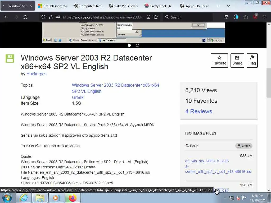The width and height of the screenshot is (271, 203).
Task: Open the Action Center flag icon
Action: click(x=244, y=198)
